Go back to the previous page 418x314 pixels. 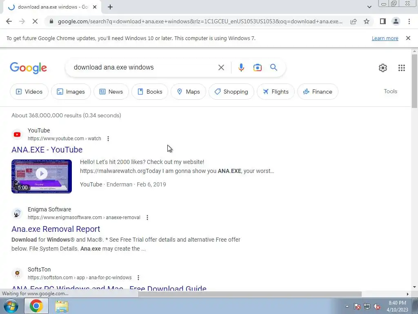click(9, 21)
